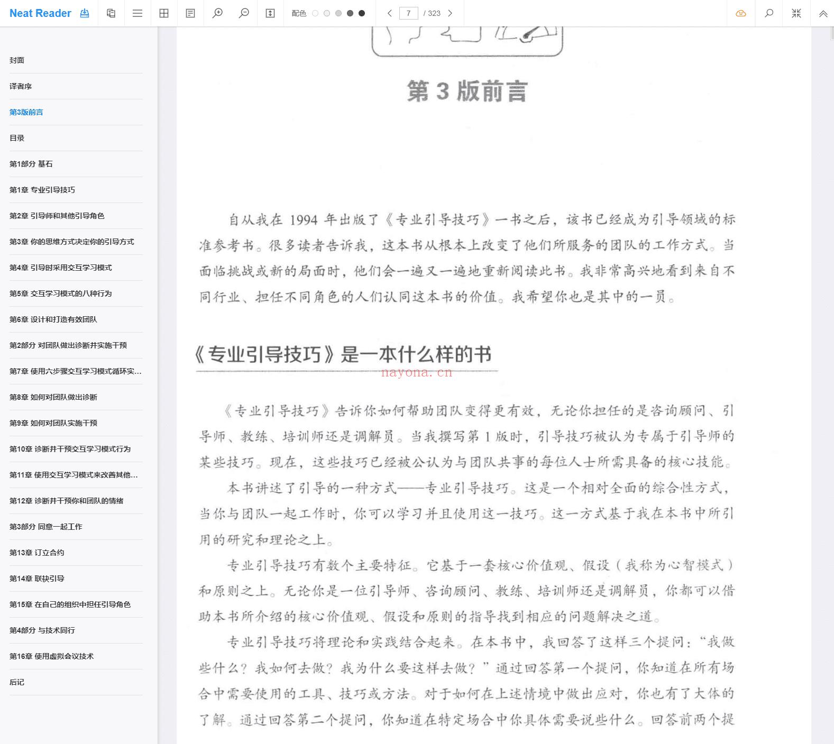
Task: Open 第16章 使用虚拟会议技术
Action: click(x=76, y=656)
